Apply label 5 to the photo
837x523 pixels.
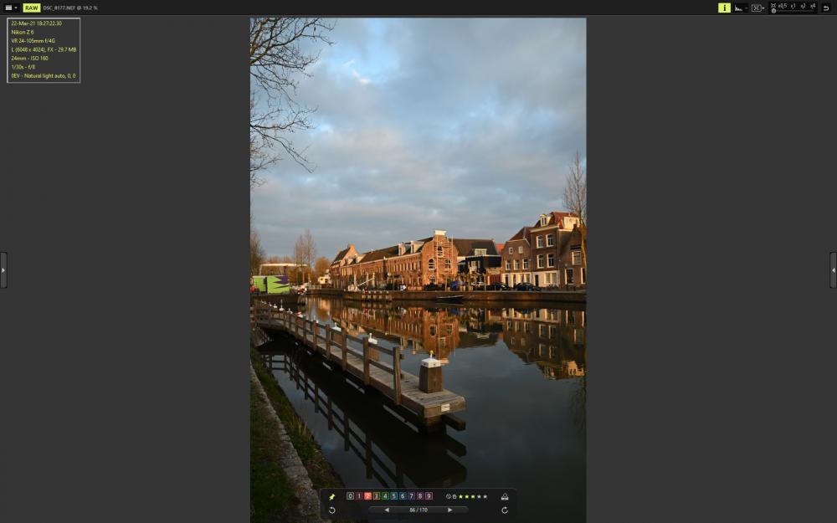pyautogui.click(x=394, y=495)
